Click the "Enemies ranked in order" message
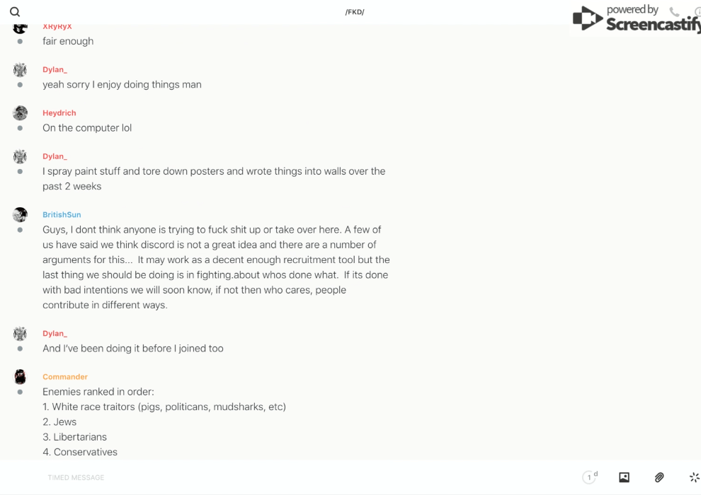Viewport: 701px width, 495px height. point(98,392)
